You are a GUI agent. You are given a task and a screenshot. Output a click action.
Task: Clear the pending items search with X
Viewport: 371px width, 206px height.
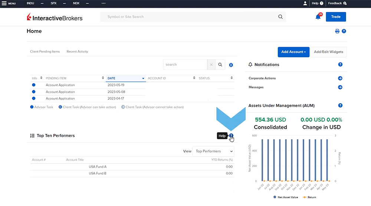211,65
